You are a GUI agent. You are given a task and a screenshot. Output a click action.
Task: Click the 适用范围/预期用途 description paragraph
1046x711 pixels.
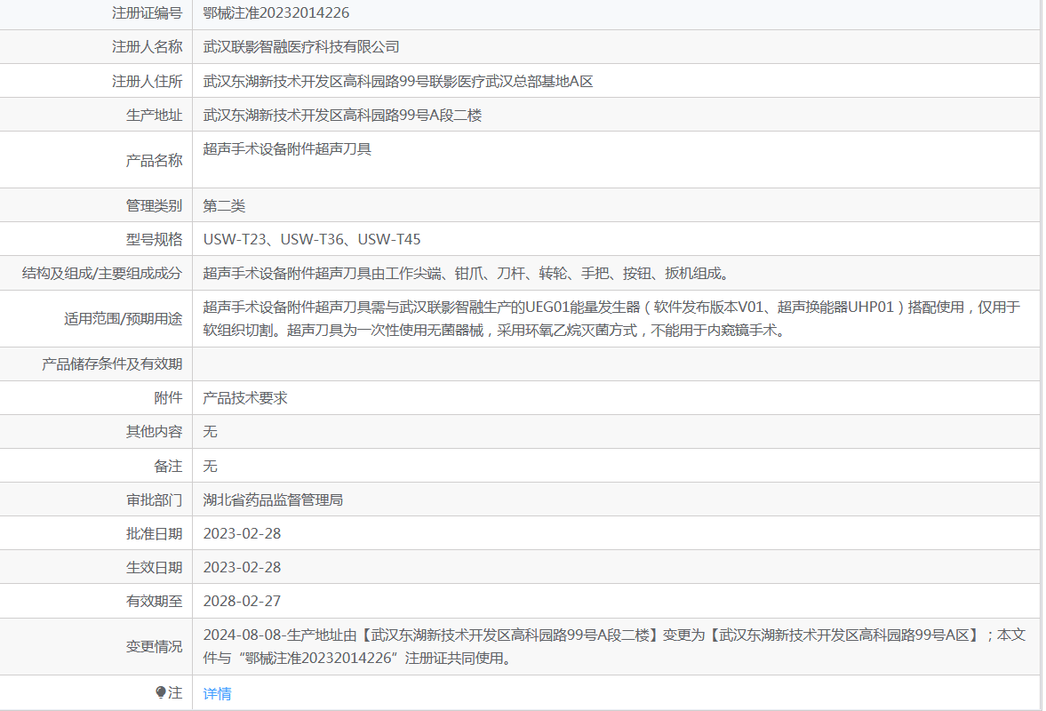click(x=611, y=319)
